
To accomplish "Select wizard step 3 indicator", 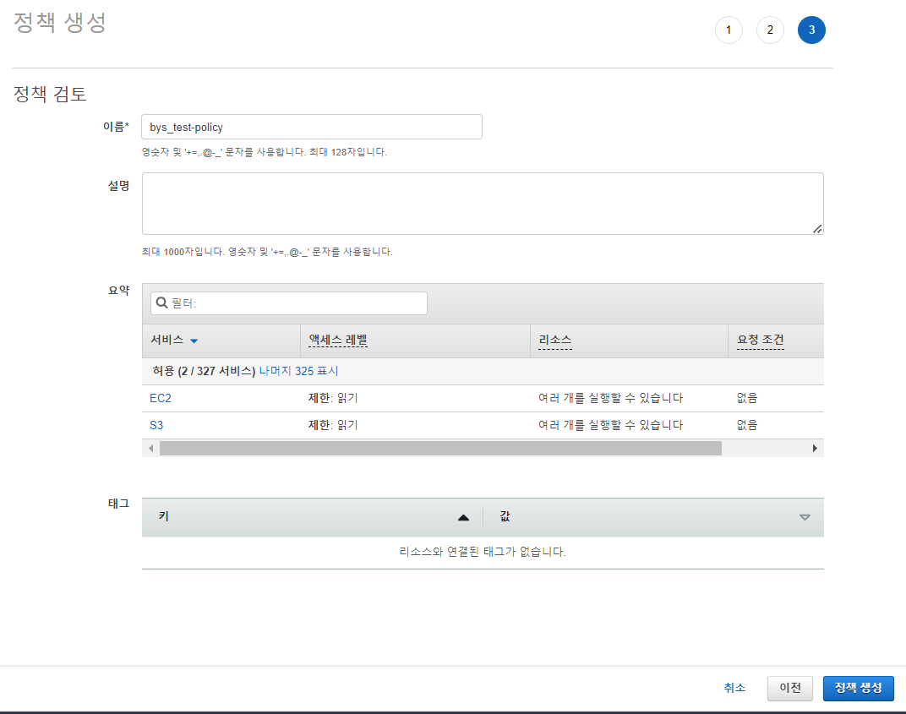I will click(812, 30).
